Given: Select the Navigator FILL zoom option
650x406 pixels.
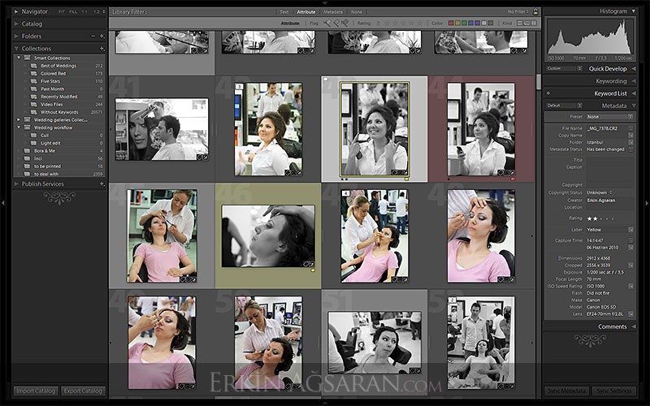Looking at the screenshot, I should pyautogui.click(x=73, y=11).
